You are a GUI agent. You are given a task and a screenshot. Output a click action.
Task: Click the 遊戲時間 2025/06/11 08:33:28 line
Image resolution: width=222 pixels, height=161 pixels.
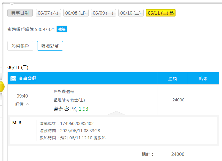[x=70, y=131]
